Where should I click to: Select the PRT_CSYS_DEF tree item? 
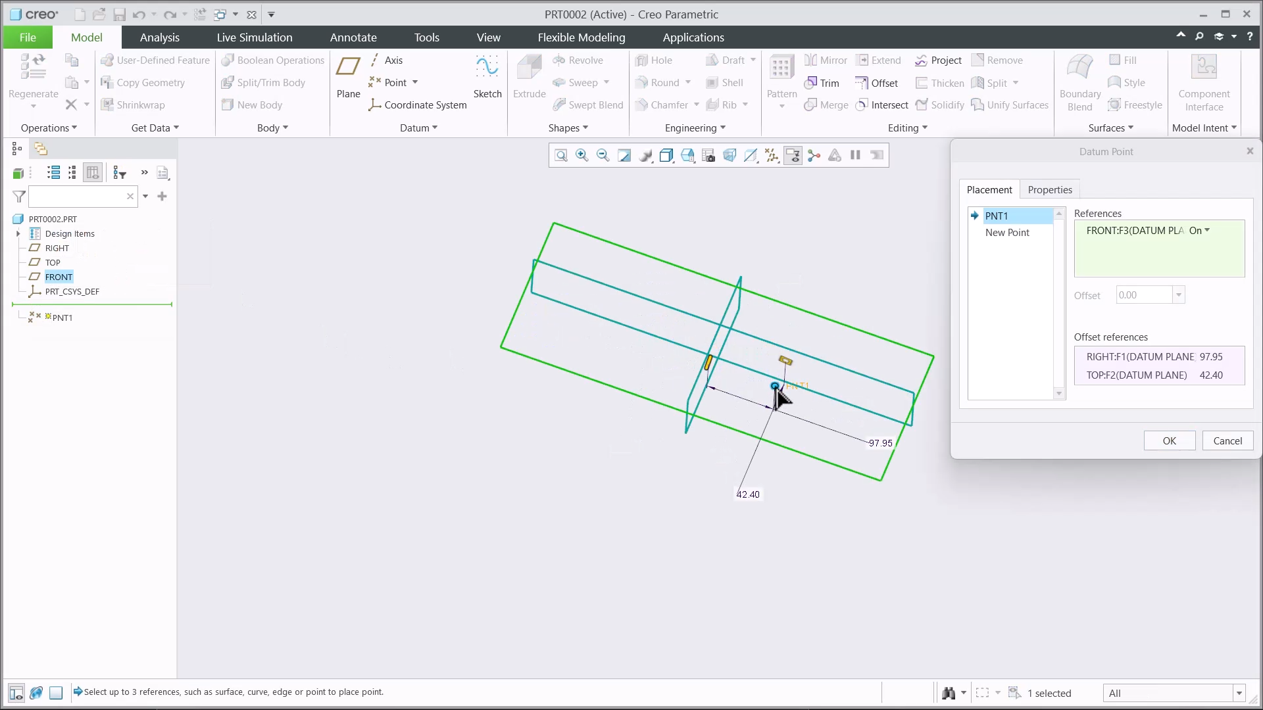[x=72, y=291]
